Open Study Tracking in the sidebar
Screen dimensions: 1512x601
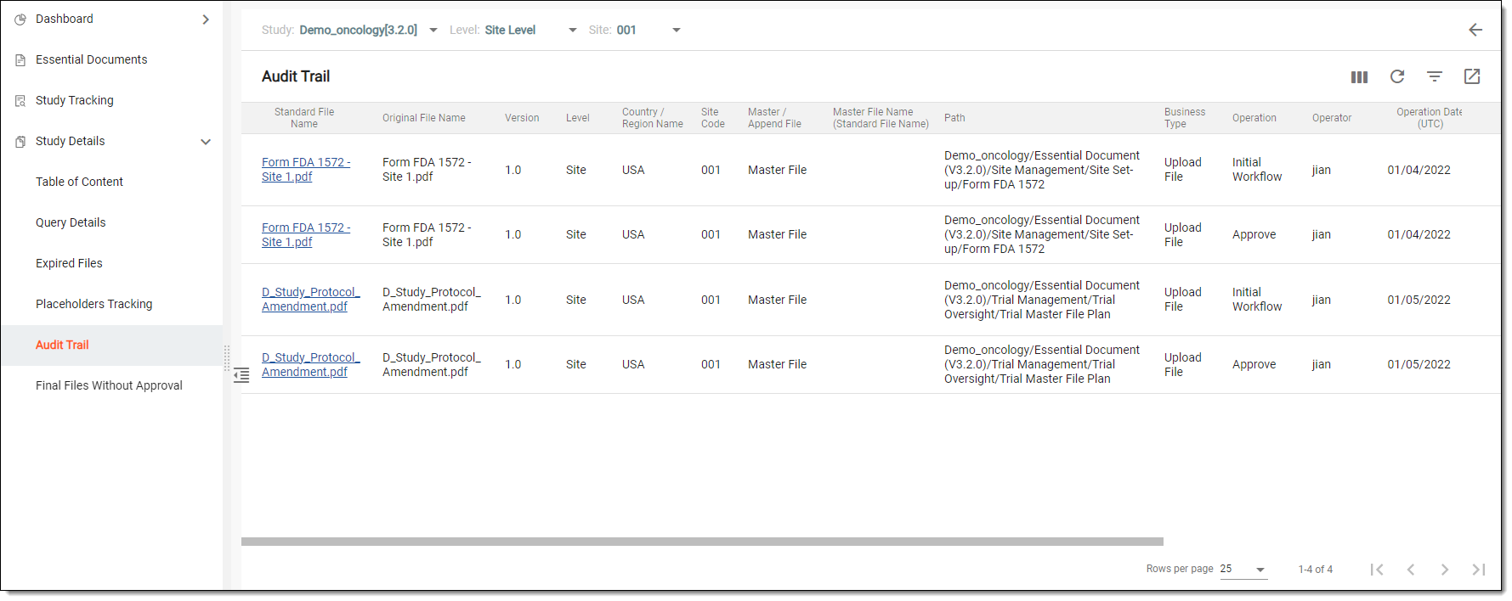point(75,100)
